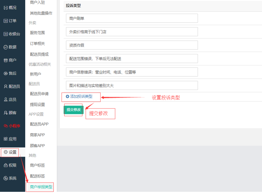The height and width of the screenshot is (193, 262).
Task: Select 应用 menu label
Action: [x=13, y=139]
